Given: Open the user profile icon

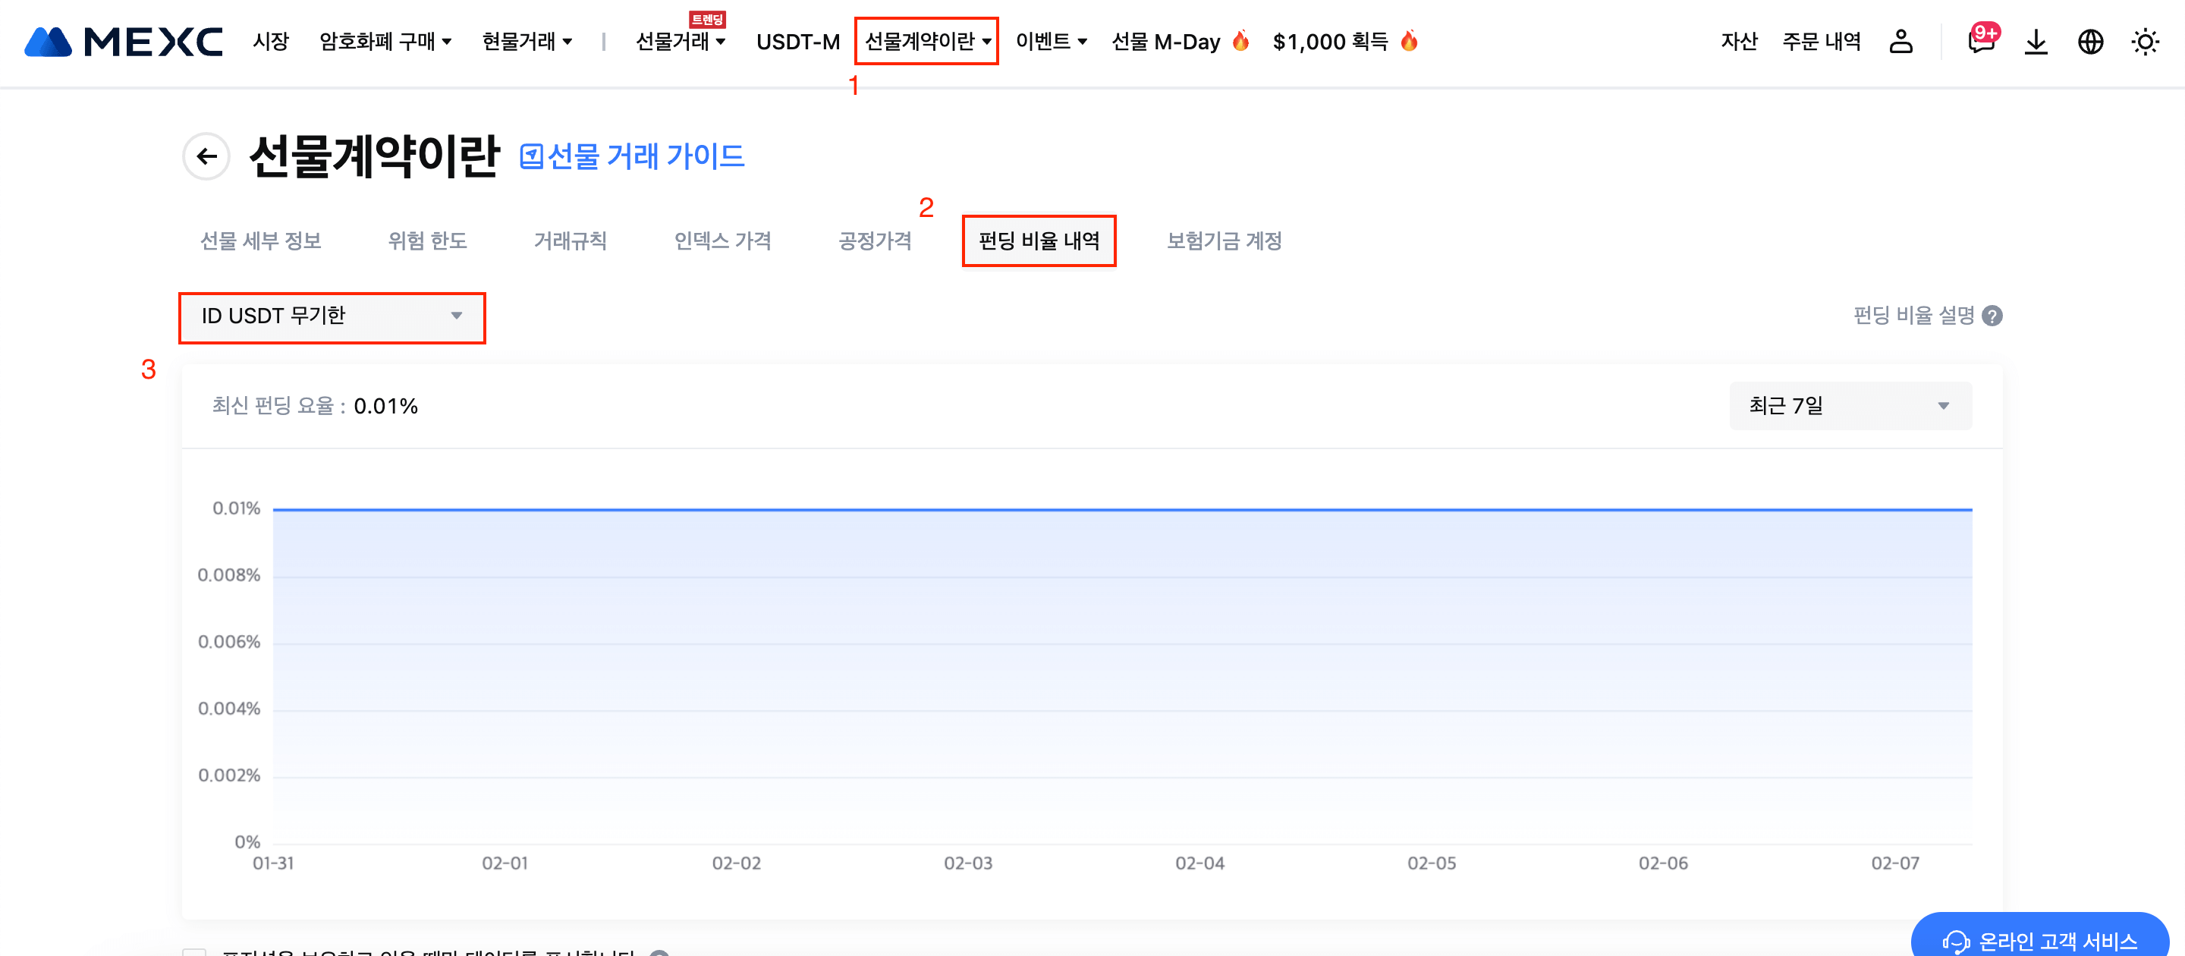Looking at the screenshot, I should pos(1900,41).
